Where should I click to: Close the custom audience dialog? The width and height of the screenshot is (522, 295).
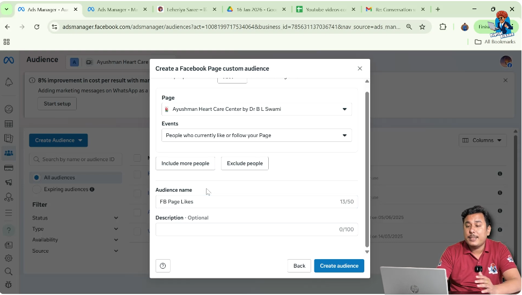pos(359,69)
